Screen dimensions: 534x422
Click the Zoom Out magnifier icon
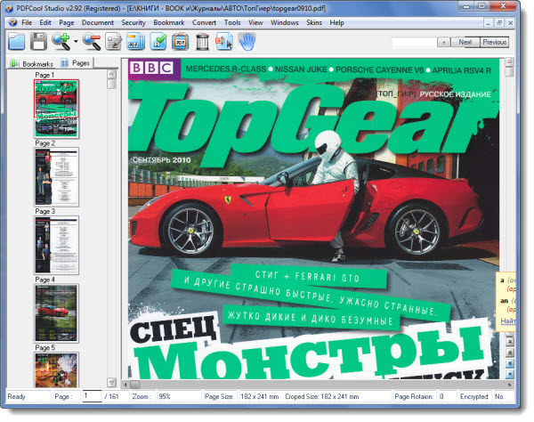[x=91, y=41]
